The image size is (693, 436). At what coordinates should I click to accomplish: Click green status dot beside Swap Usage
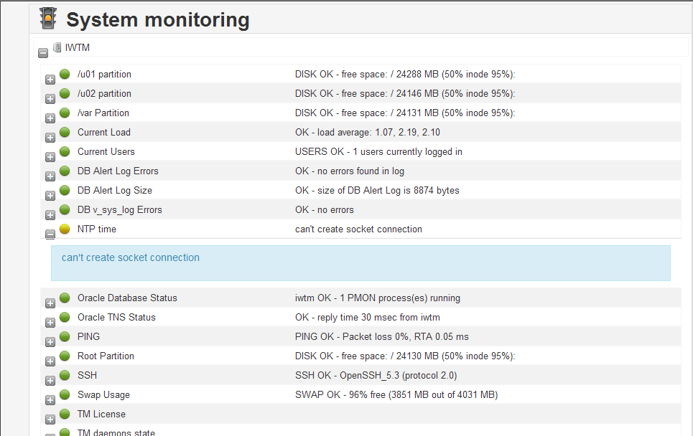(x=65, y=394)
